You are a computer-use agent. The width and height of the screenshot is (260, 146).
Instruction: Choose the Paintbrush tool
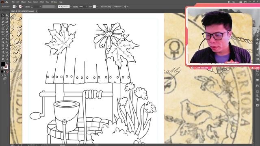point(7,29)
